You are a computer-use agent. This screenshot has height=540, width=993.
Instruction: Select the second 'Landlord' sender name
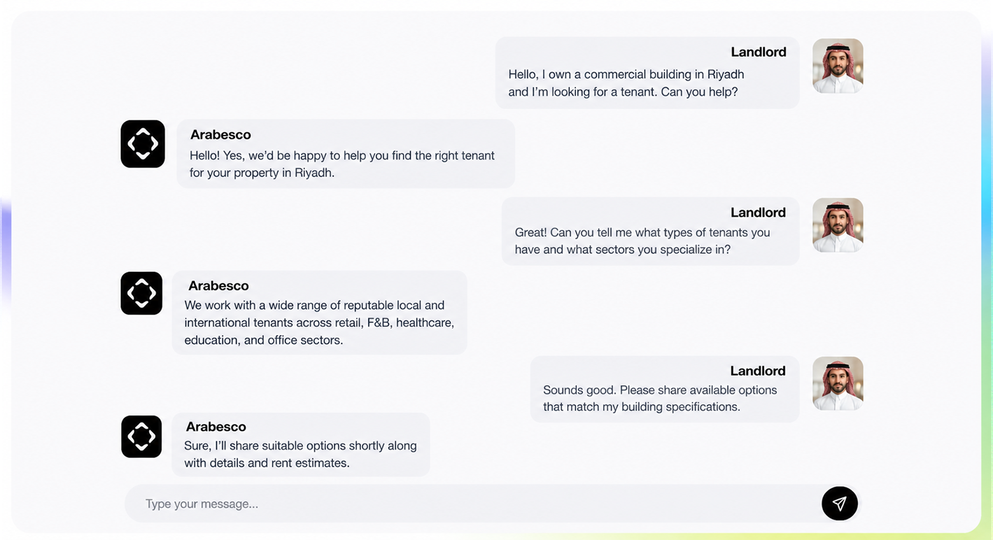coord(758,213)
